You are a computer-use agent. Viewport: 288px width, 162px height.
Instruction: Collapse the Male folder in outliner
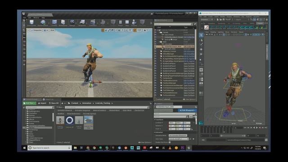point(159,42)
